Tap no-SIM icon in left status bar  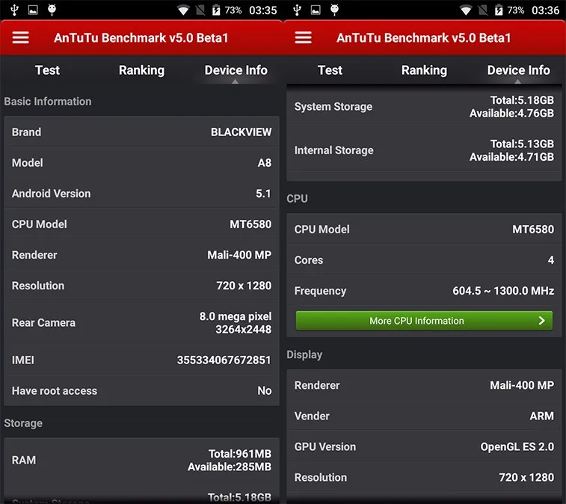click(x=200, y=10)
